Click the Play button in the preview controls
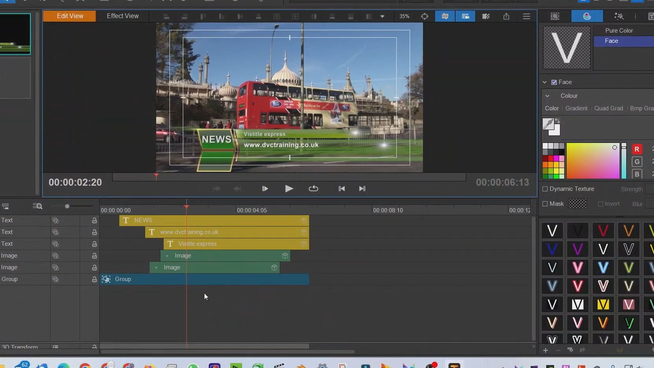 pos(289,189)
